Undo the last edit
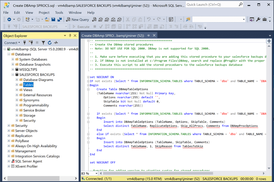This screenshot has height=182, width=274. (x=148, y=20)
